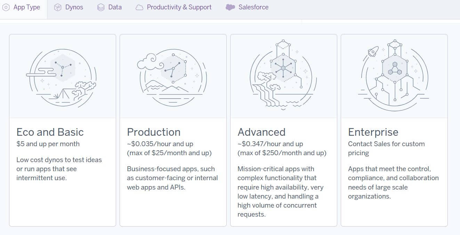Click the Production heading
This screenshot has height=235, width=460.
[x=154, y=132]
